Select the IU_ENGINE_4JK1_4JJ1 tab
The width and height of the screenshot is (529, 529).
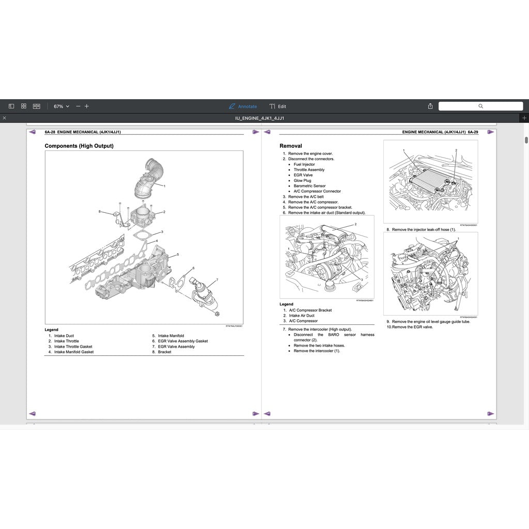tap(261, 118)
